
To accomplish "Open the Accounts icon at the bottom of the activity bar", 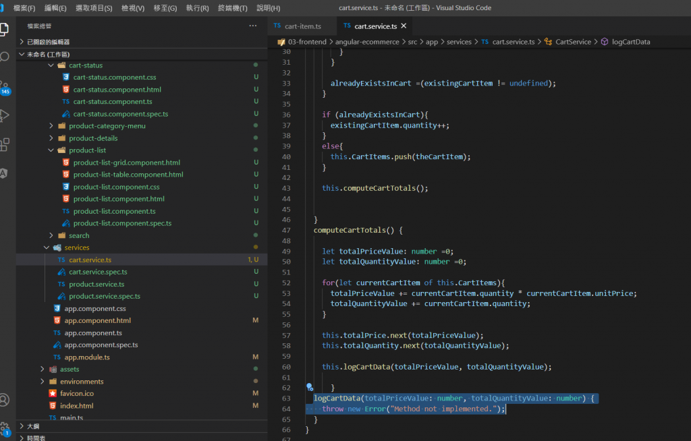I will pos(4,400).
